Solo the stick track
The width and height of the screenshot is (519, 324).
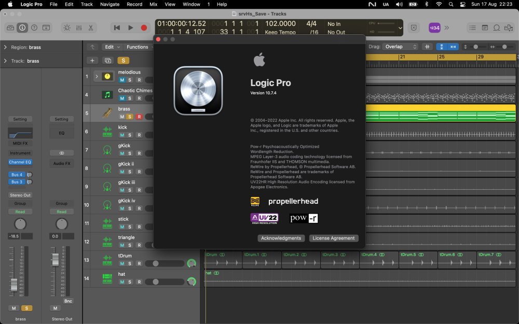pyautogui.click(x=130, y=227)
